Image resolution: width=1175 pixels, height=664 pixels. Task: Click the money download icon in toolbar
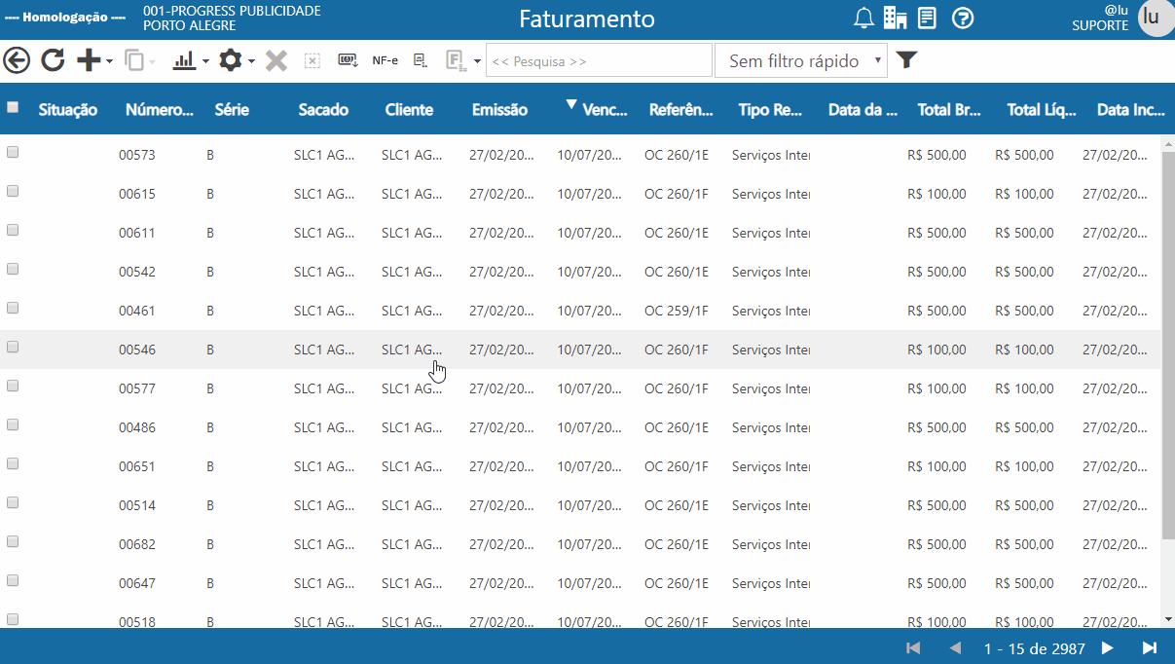pos(348,60)
